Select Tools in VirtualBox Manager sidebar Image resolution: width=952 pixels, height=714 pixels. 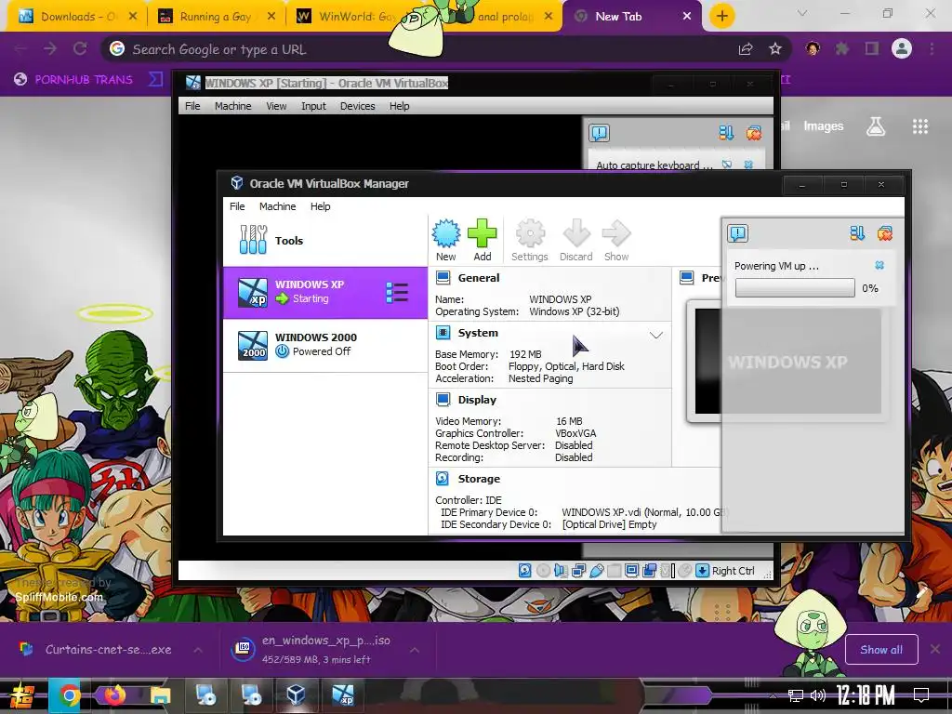324,241
